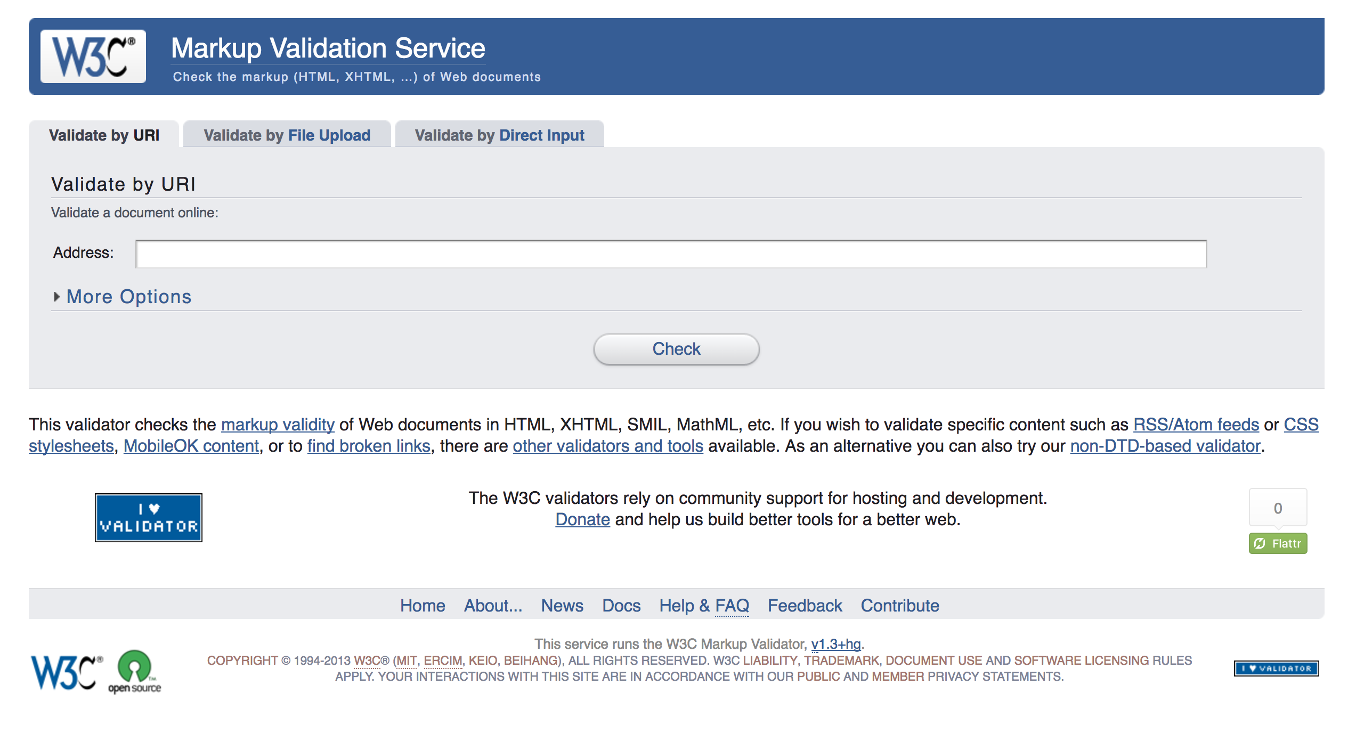Open Contribute in footer menu
1348x750 pixels.
click(900, 606)
